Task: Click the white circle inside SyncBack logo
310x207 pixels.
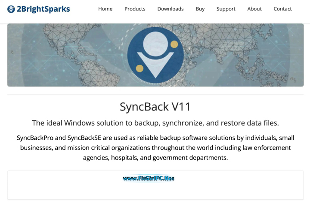Action: click(155, 44)
